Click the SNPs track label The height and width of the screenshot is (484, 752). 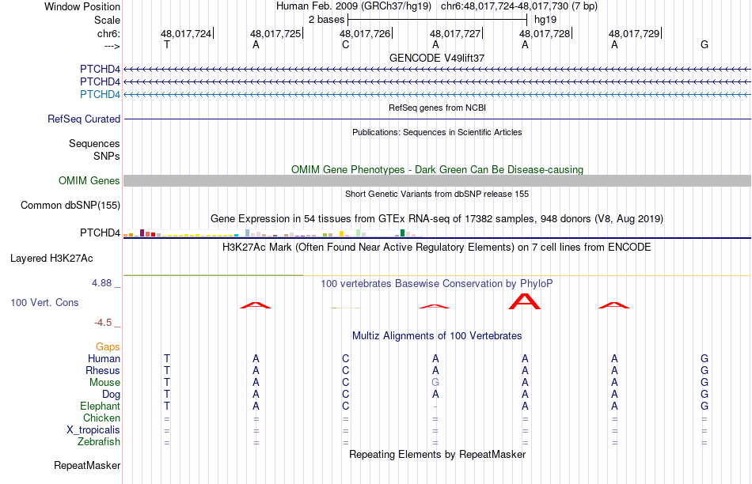[107, 156]
